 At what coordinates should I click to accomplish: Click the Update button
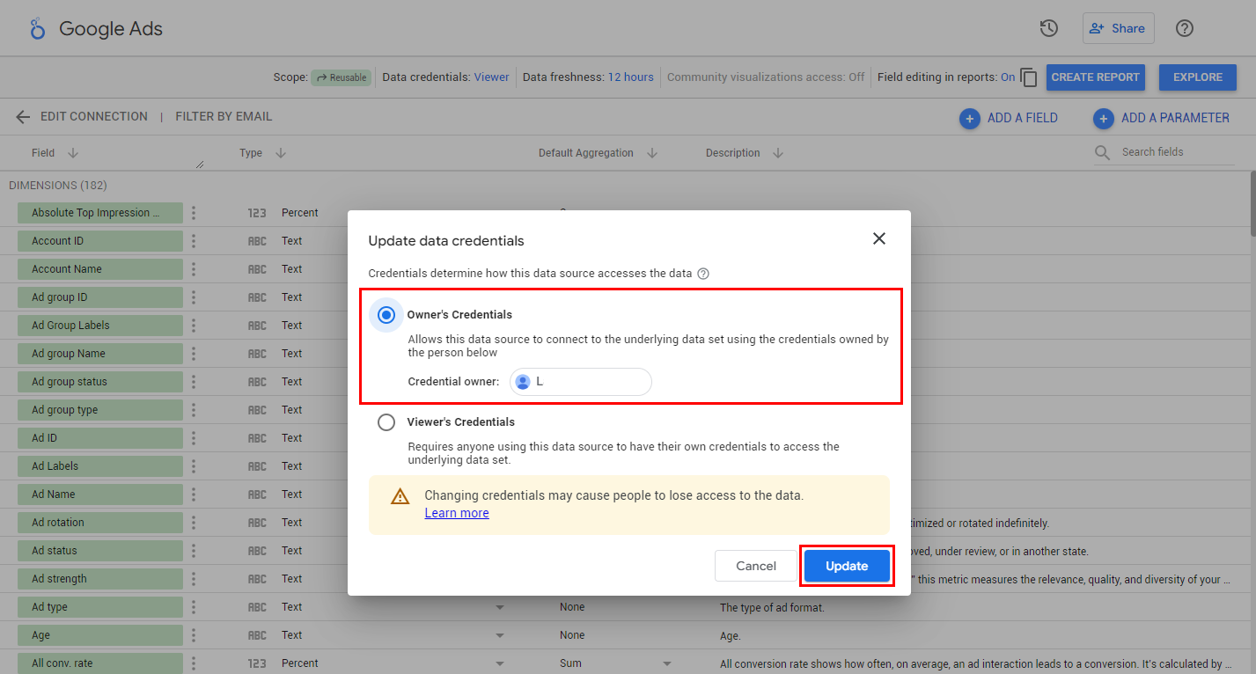tap(847, 566)
